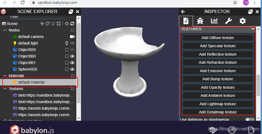The image size is (262, 134).
Task: Click Add Reflection texture button
Action: click(218, 54)
